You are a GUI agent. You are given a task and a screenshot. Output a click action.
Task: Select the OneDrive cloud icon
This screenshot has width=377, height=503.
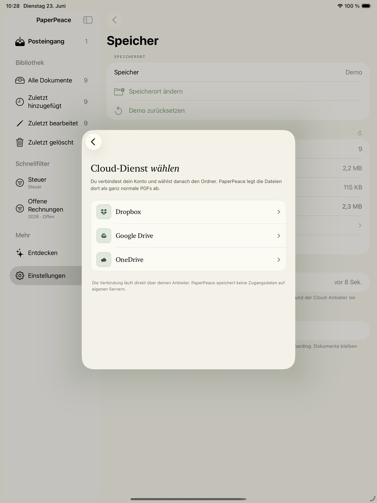[104, 260]
